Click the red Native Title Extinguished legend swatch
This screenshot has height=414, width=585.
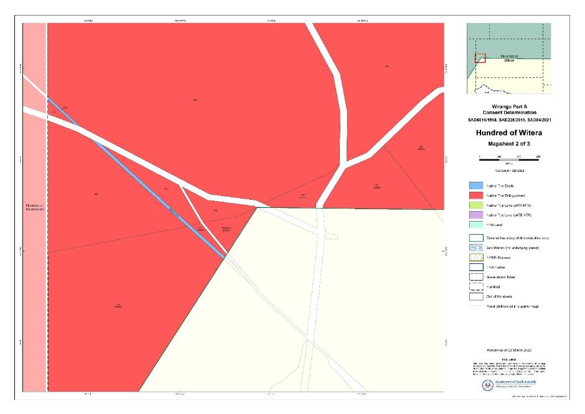click(x=476, y=195)
